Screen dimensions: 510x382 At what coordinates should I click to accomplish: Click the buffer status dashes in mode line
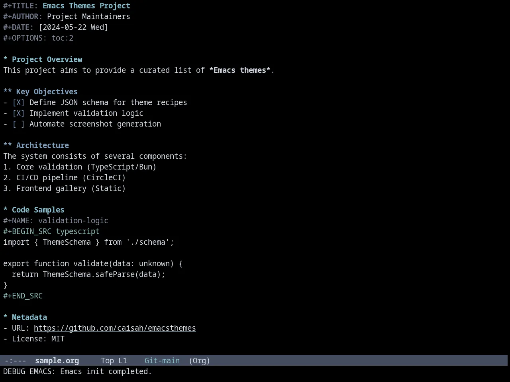pos(15,361)
